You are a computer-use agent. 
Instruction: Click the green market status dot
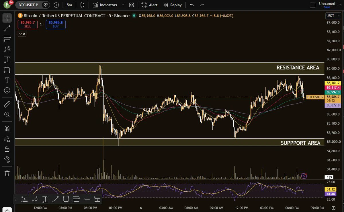click(x=134, y=16)
